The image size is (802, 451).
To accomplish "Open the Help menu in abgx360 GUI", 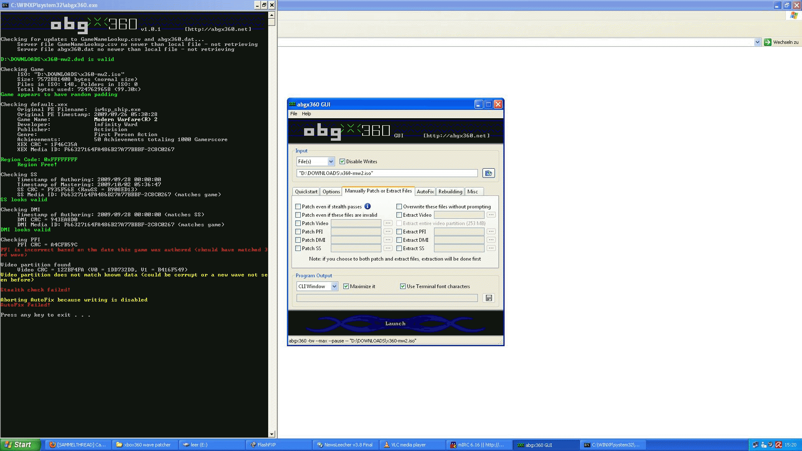I will pyautogui.click(x=306, y=114).
